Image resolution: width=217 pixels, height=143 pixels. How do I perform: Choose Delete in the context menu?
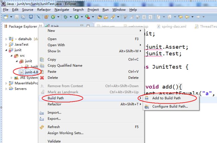click(x=91, y=78)
